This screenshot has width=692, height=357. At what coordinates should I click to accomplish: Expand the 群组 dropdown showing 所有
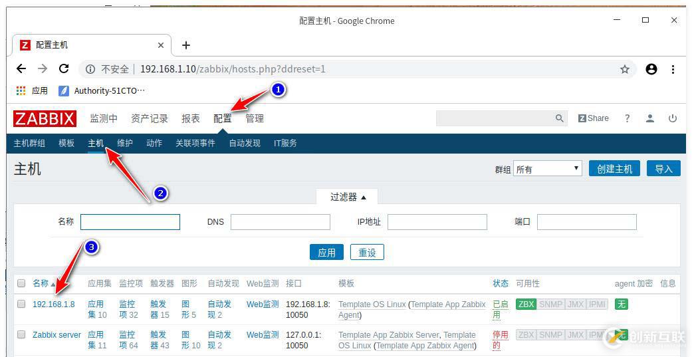pos(548,169)
